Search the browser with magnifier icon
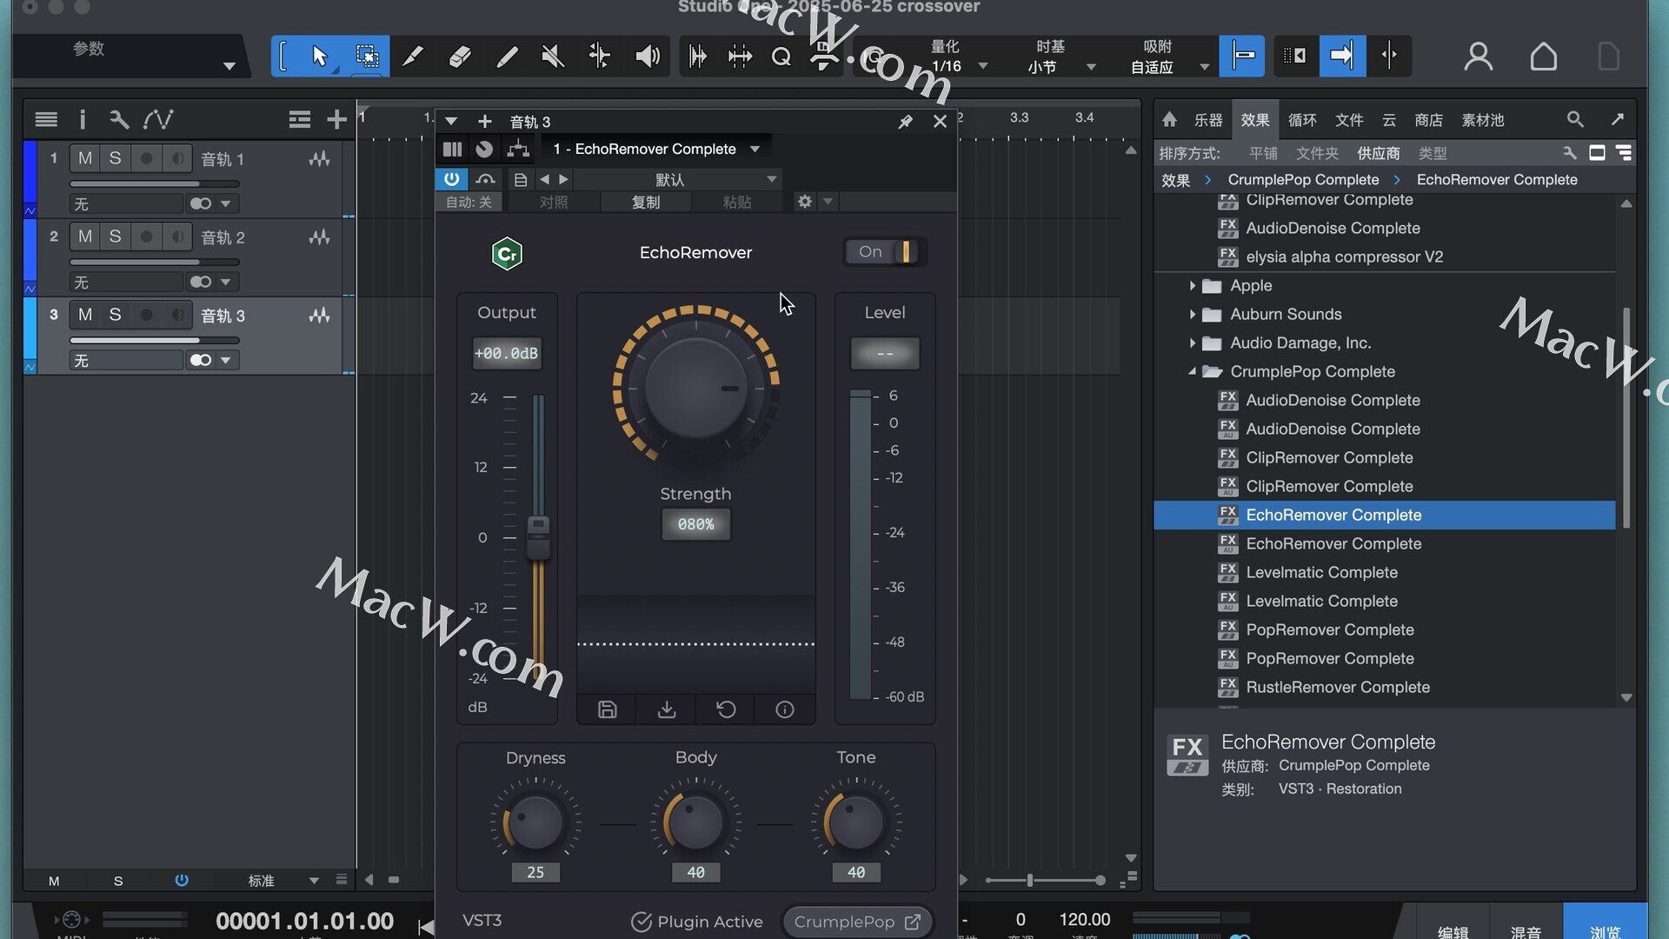This screenshot has height=939, width=1669. tap(1575, 119)
